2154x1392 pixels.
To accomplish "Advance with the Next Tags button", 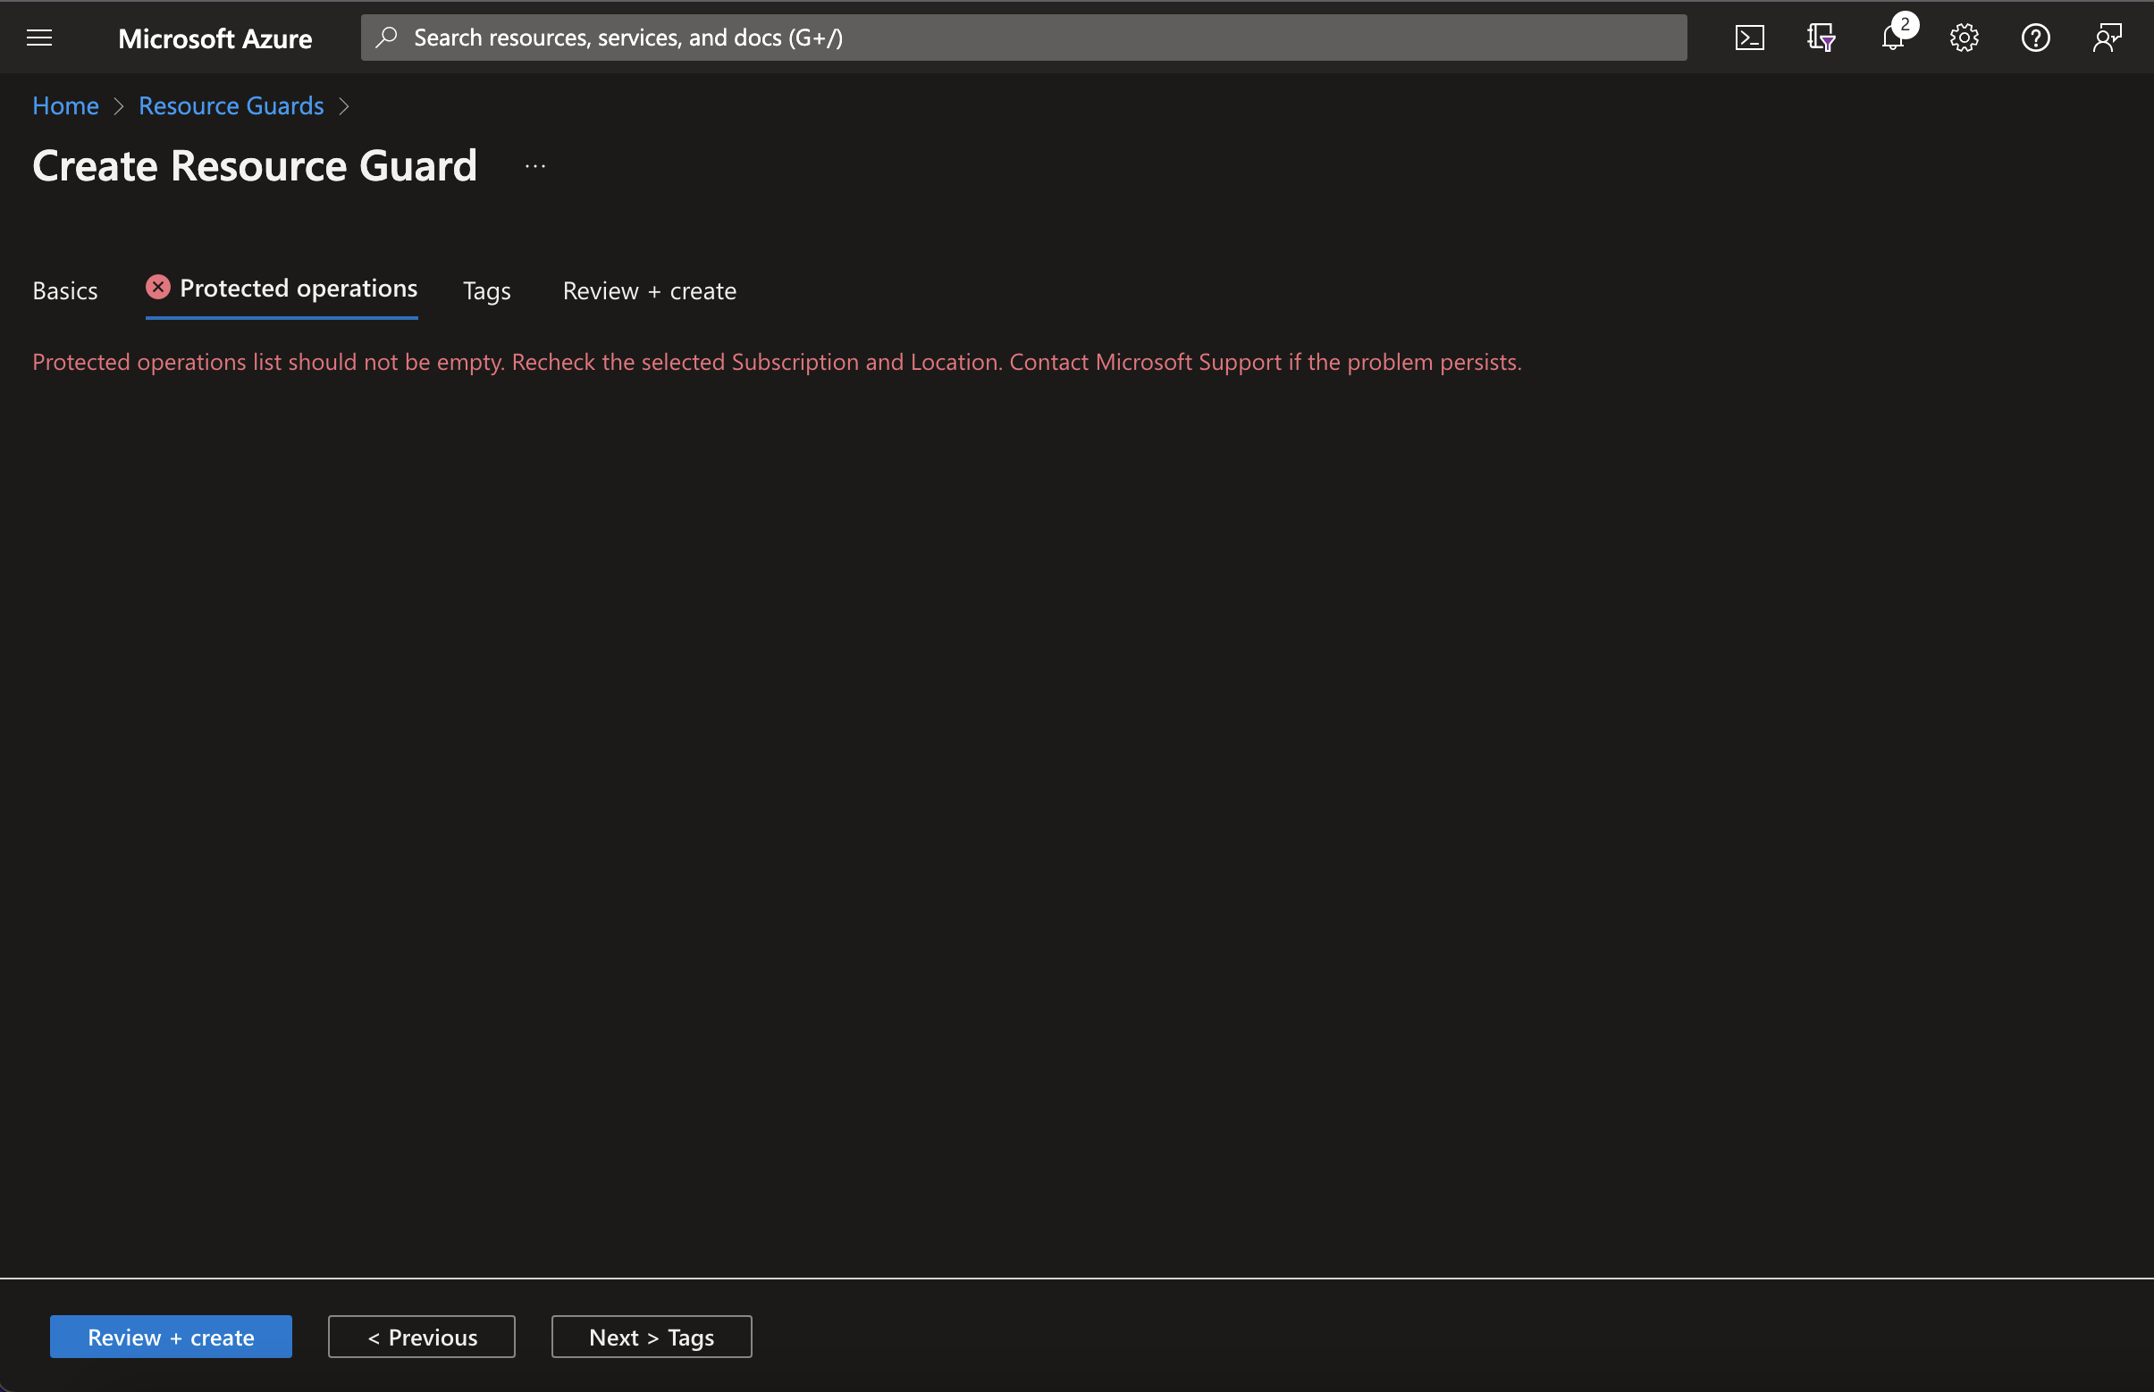I will pyautogui.click(x=650, y=1336).
